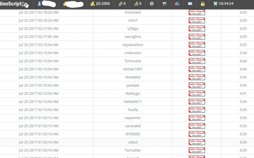The width and height of the screenshot is (254, 158).
Task: Click the Perfect Money badge in mmshakil row
Action: 197,12
